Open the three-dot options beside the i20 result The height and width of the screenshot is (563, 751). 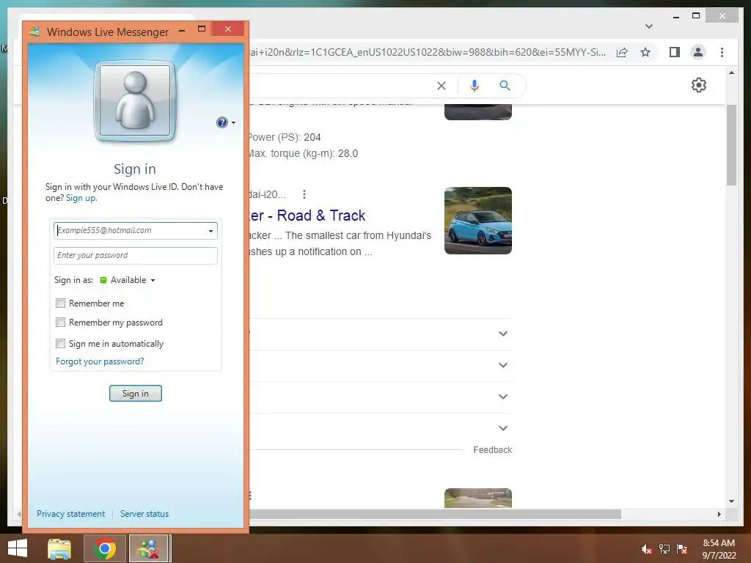click(x=304, y=194)
